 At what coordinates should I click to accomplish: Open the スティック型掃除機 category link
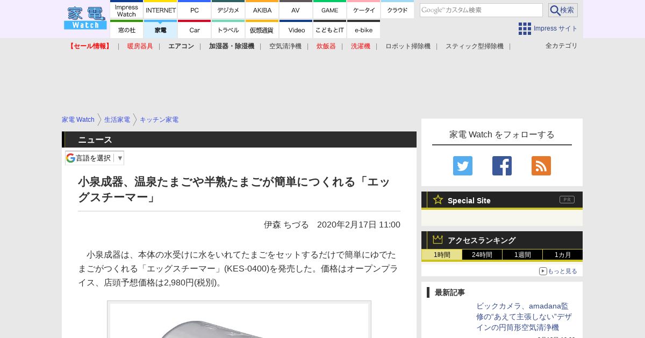point(475,46)
